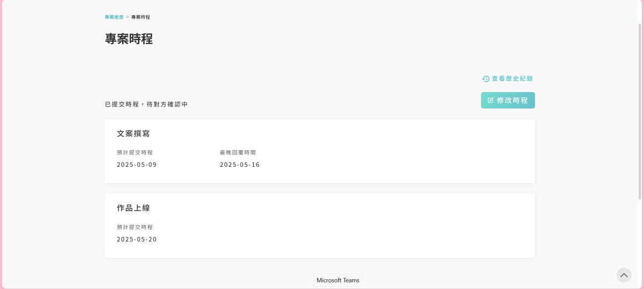Click the date 2025-05-09
This screenshot has height=289, width=644.
(137, 165)
